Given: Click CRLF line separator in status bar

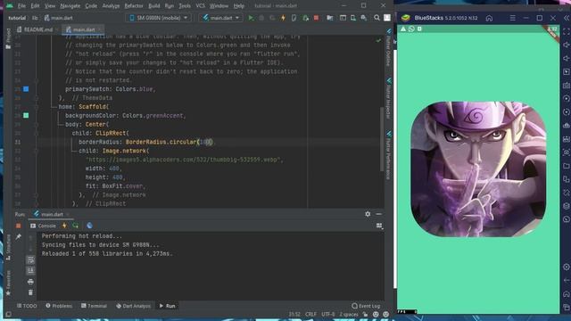Looking at the screenshot, I should (x=310, y=314).
